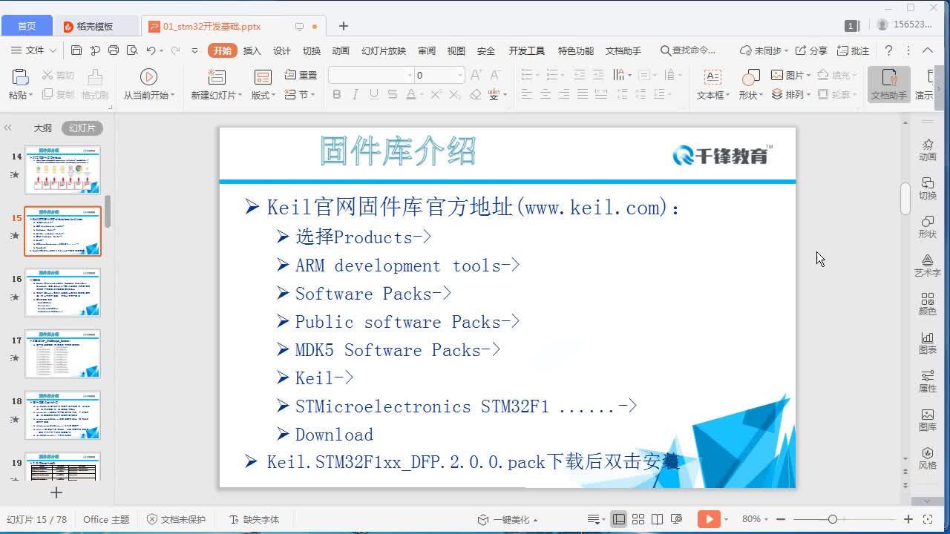This screenshot has width=950, height=534.
Task: Click the 查找命令 search box
Action: (689, 50)
